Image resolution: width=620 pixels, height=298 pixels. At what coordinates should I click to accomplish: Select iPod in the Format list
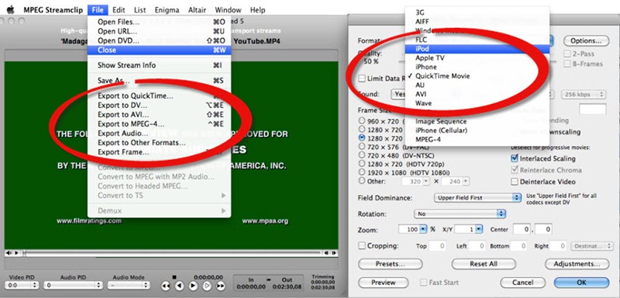477,49
